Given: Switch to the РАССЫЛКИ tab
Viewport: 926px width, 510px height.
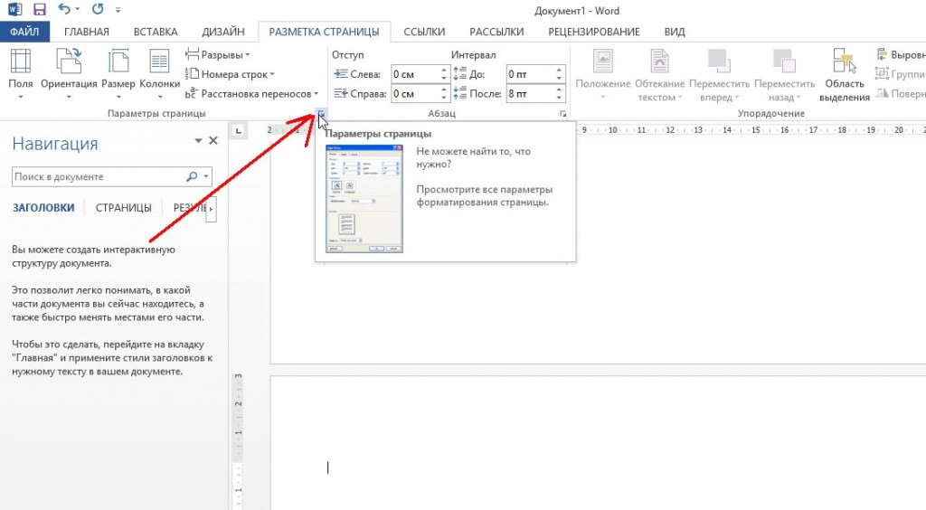Looking at the screenshot, I should pos(496,32).
